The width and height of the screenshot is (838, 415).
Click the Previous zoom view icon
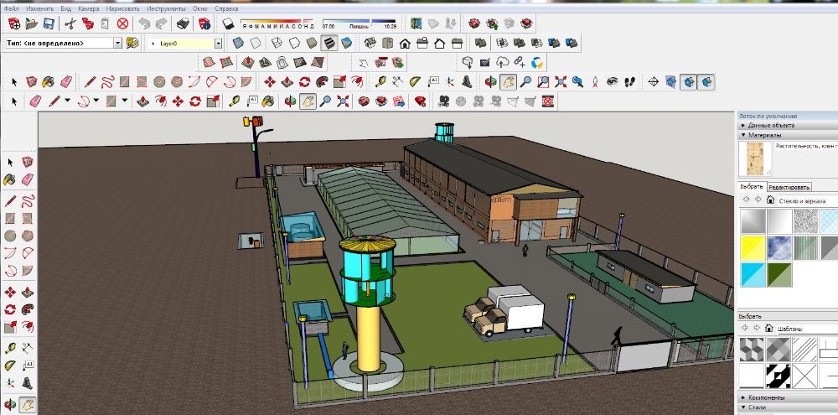(x=577, y=82)
